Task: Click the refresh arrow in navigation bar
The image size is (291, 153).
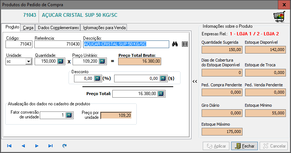Action: coord(65,146)
